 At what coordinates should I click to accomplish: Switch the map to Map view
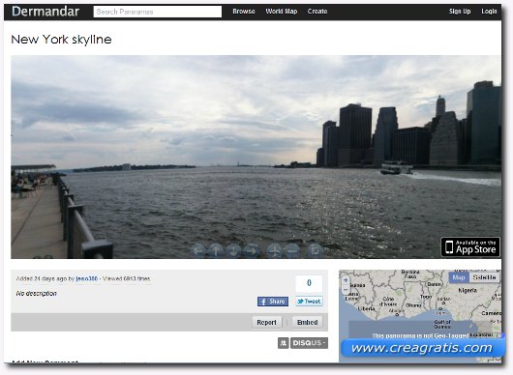(x=459, y=277)
